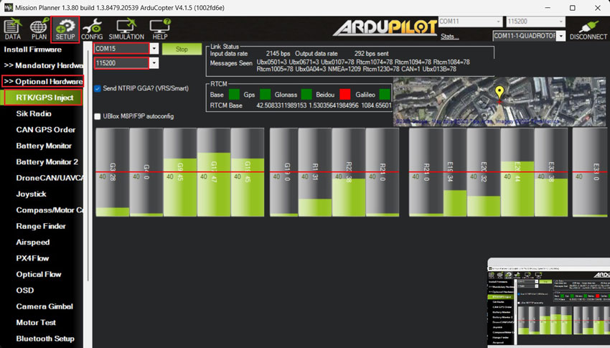Click the Gps green indicator

point(265,95)
